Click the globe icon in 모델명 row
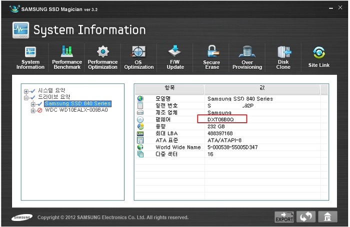This screenshot has width=350, height=227. click(140, 98)
